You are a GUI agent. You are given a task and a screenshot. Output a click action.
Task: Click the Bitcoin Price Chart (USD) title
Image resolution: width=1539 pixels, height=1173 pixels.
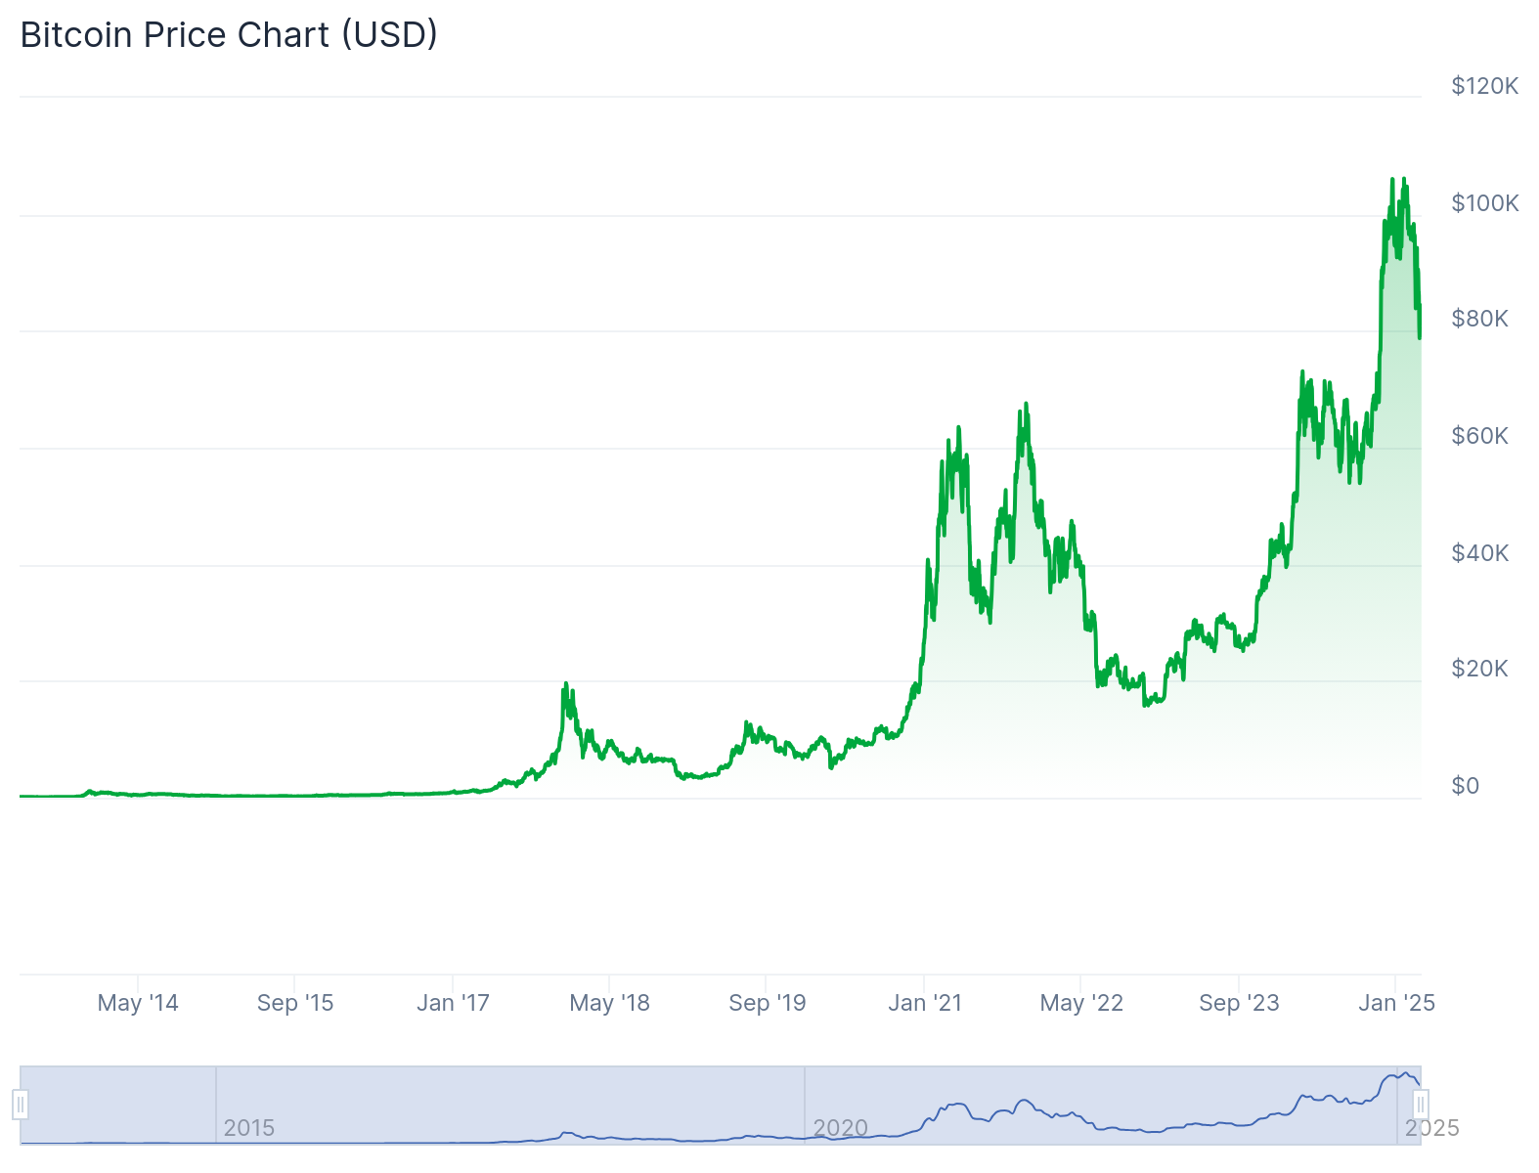pos(229,35)
